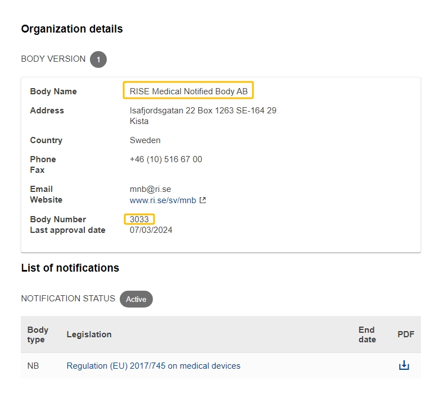The width and height of the screenshot is (448, 399).
Task: Click the city name Kista
Action: (x=139, y=121)
